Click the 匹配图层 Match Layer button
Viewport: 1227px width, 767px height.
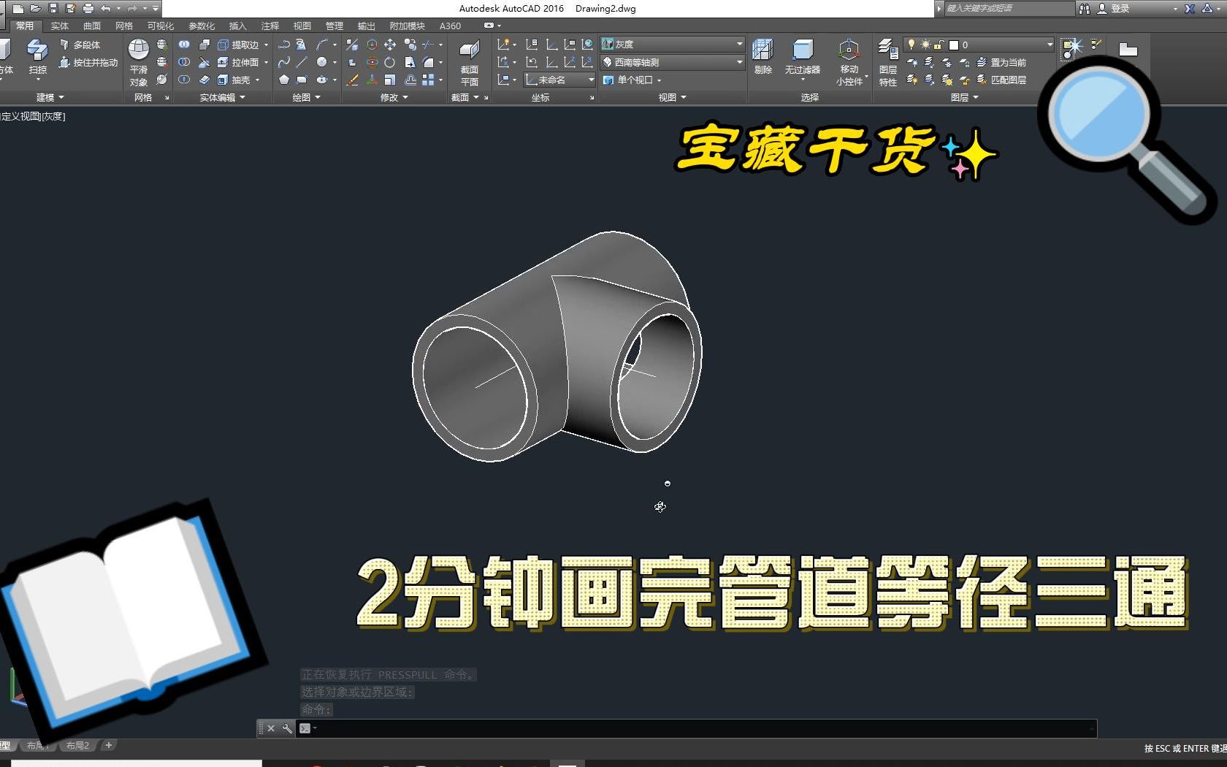[1009, 80]
